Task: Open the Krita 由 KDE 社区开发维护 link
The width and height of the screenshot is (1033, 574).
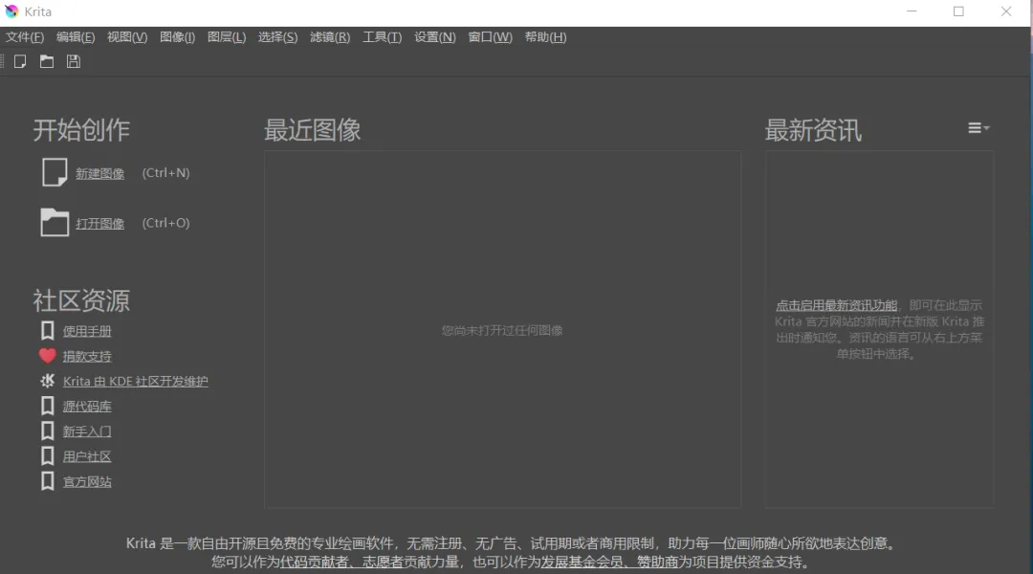Action: coord(135,381)
